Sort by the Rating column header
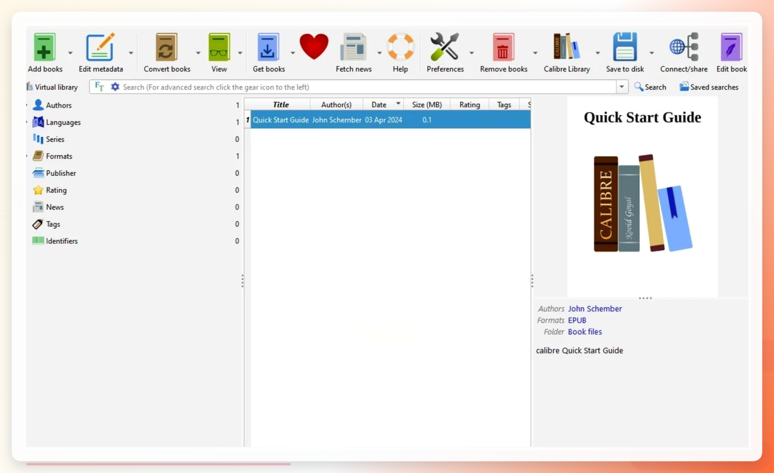The width and height of the screenshot is (774, 473). [470, 104]
